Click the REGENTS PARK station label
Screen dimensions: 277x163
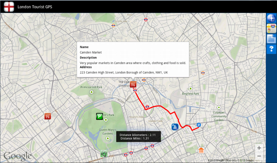click(x=136, y=117)
